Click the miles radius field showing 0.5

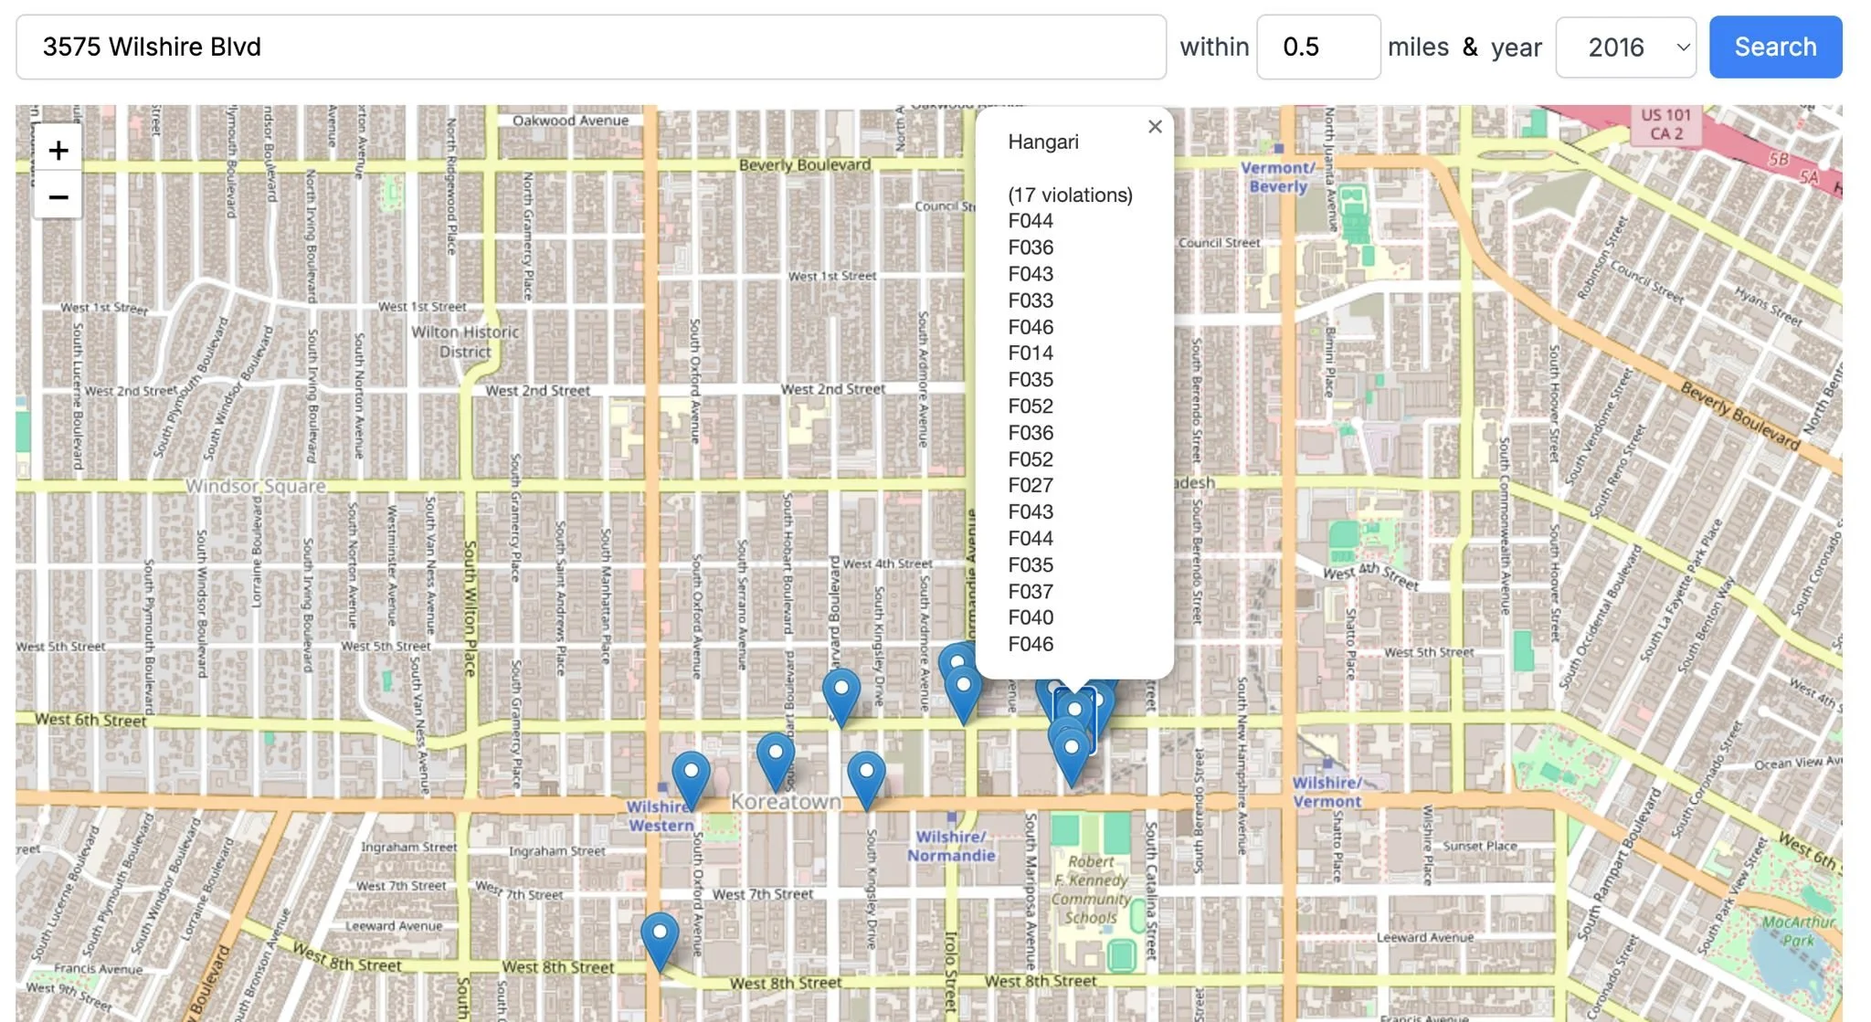tap(1317, 47)
